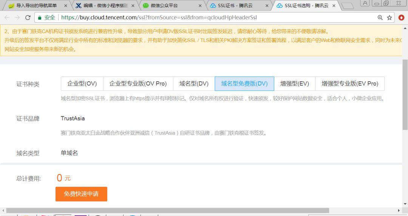Reload the page with the refresh icon

28,17
